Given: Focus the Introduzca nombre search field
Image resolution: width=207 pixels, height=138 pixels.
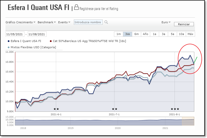Looking at the screenshot, I should tap(88, 22).
